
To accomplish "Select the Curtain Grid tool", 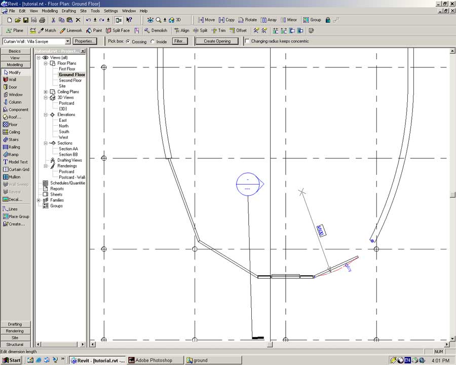I will pos(16,169).
